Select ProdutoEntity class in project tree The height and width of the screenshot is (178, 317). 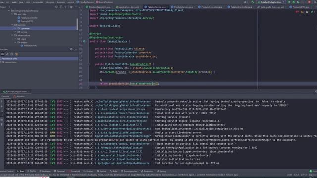pyautogui.click(x=29, y=46)
